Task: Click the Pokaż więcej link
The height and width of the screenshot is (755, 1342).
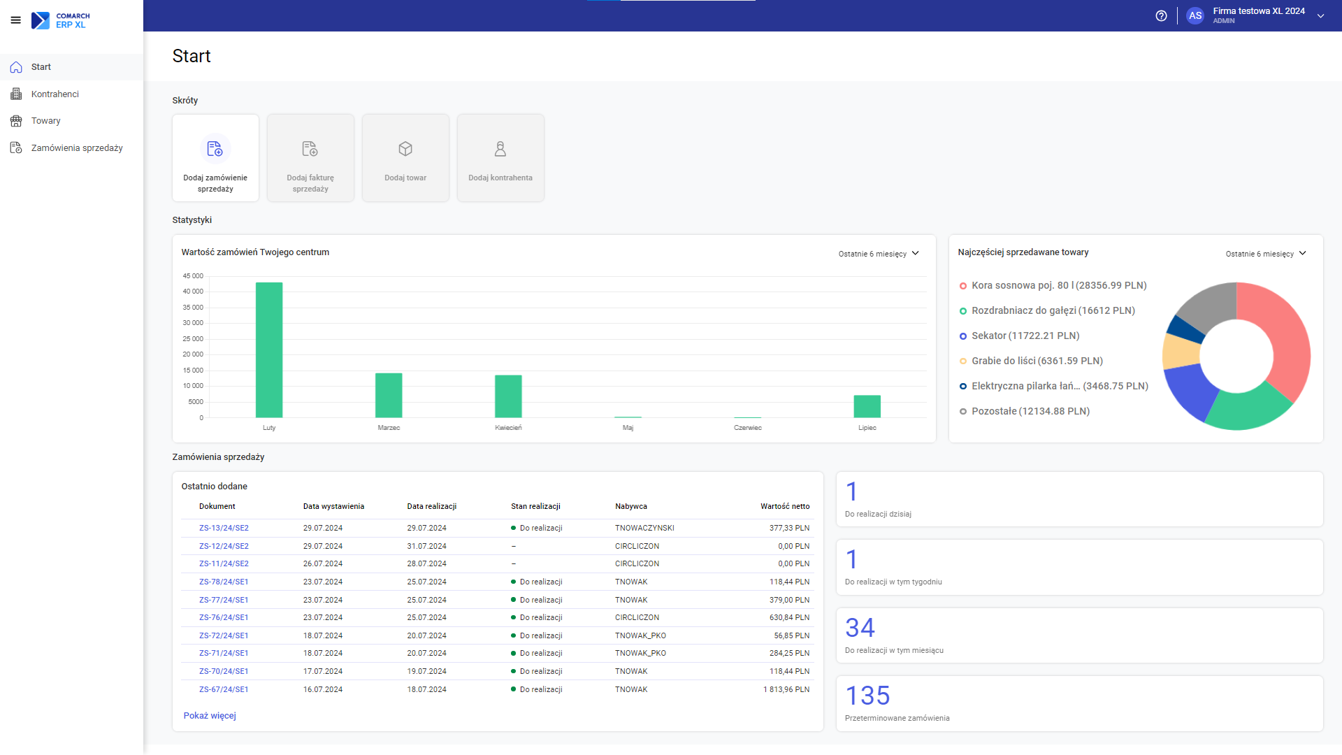Action: [210, 716]
